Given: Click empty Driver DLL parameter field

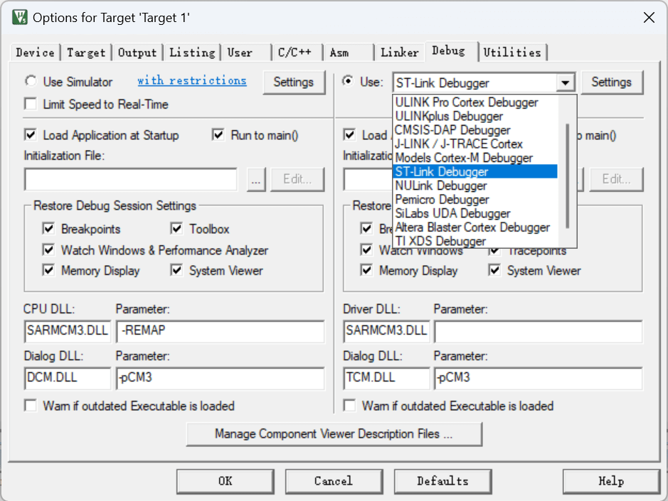Looking at the screenshot, I should 538,330.
